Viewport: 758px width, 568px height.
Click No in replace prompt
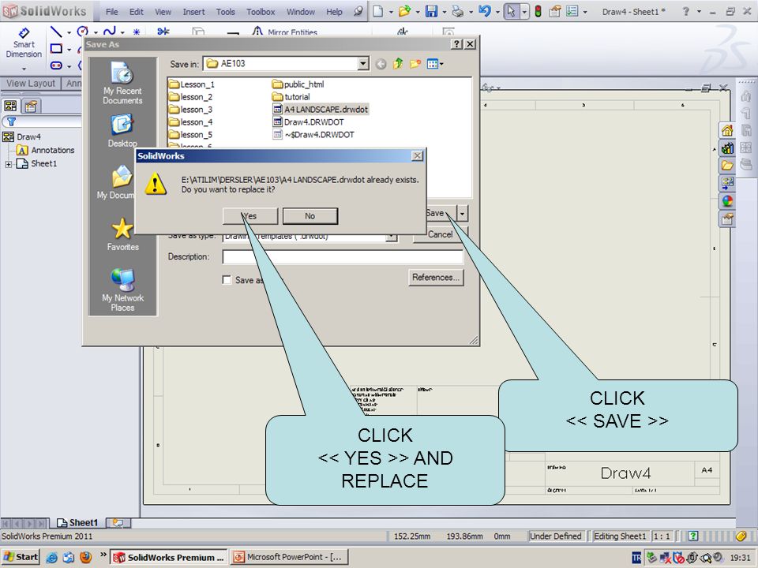point(310,216)
